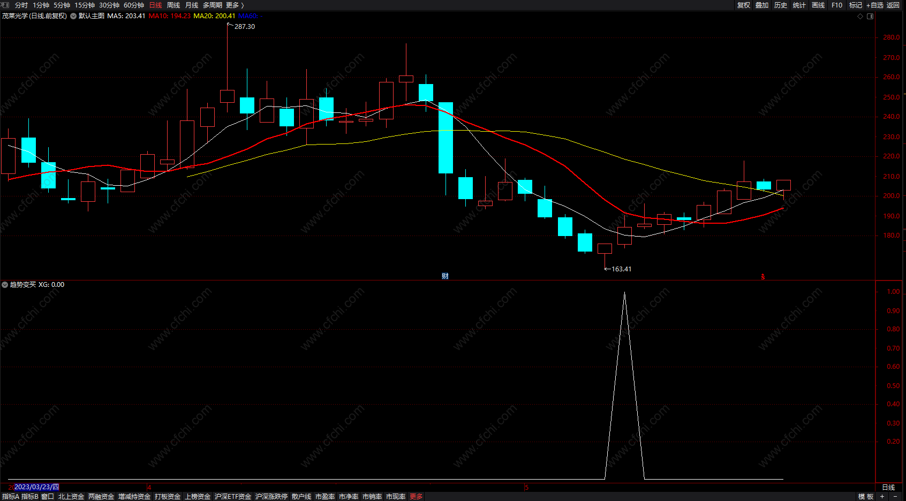This screenshot has height=501, width=906.
Task: Show the 北上资金 indicator
Action: click(71, 497)
